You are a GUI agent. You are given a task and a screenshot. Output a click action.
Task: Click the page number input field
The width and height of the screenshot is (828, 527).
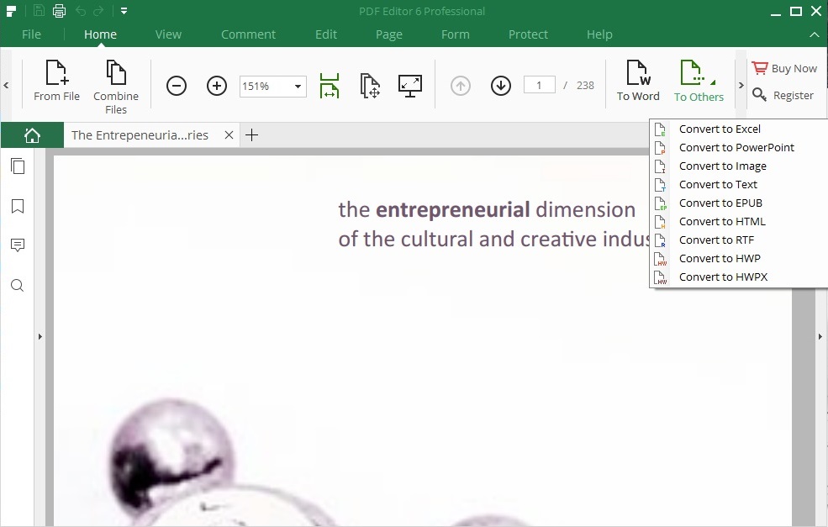point(539,84)
